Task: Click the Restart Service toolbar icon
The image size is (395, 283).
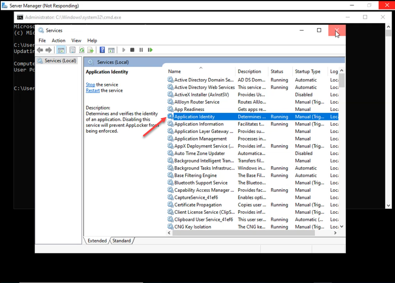Action: 150,50
